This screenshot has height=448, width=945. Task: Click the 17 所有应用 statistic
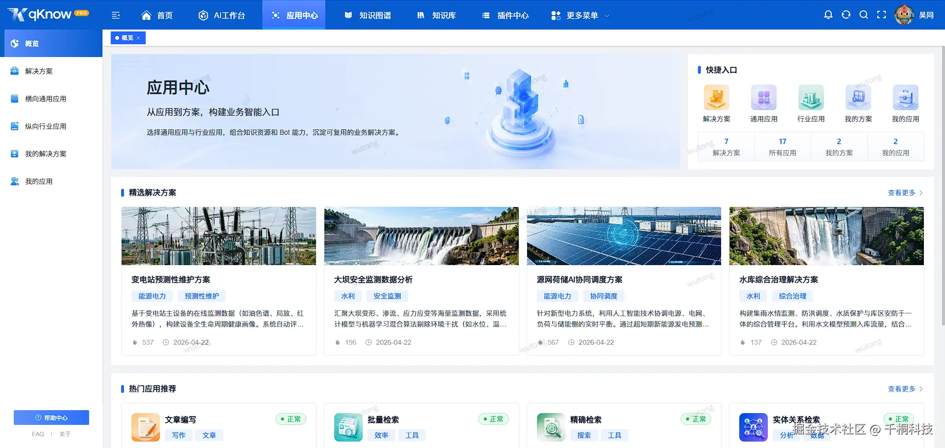pyautogui.click(x=783, y=147)
